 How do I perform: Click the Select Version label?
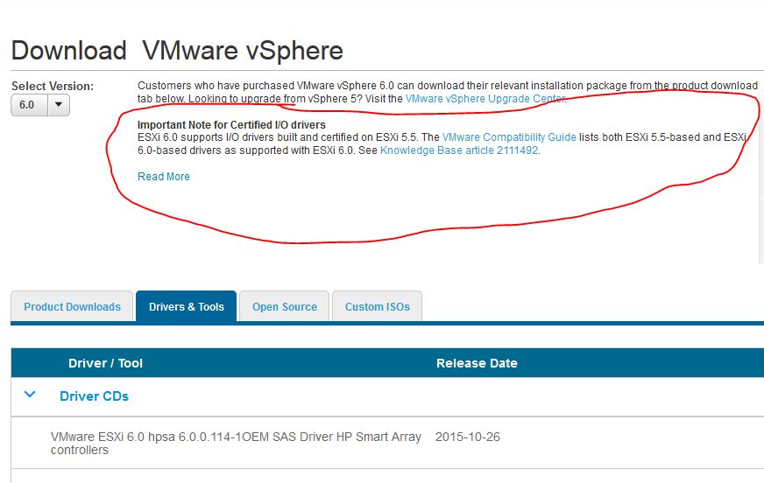[53, 86]
